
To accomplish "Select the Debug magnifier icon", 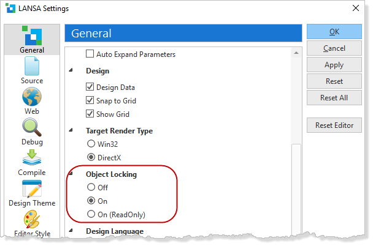I will pos(32,127).
